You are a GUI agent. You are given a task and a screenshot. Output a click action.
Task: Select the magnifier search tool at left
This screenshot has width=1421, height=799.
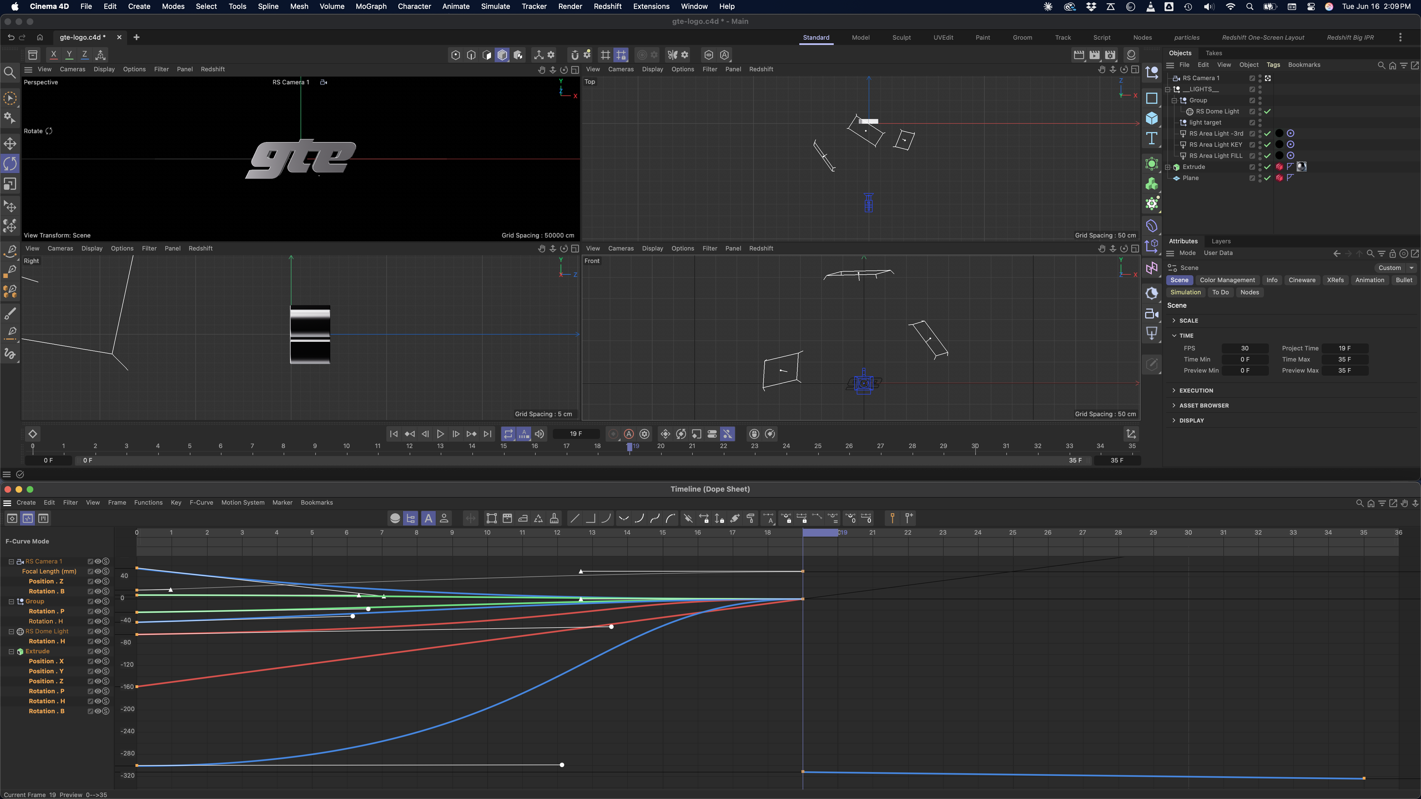[x=10, y=72]
